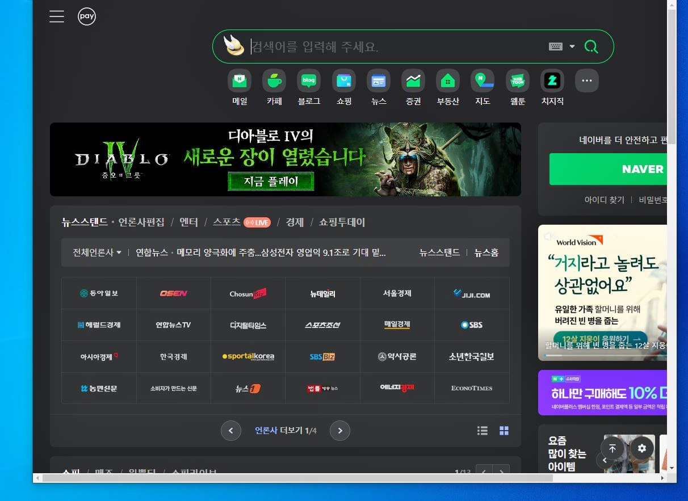Open the 디지털타임스 press logo

point(248,325)
